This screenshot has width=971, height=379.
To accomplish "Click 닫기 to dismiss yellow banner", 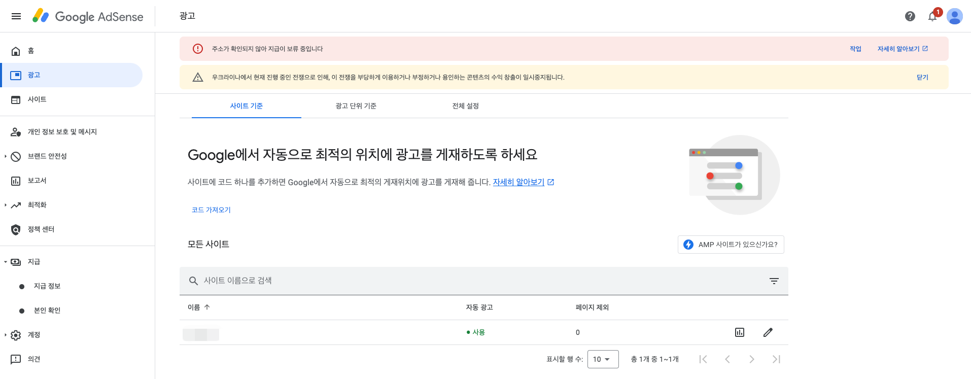I will click(x=922, y=77).
